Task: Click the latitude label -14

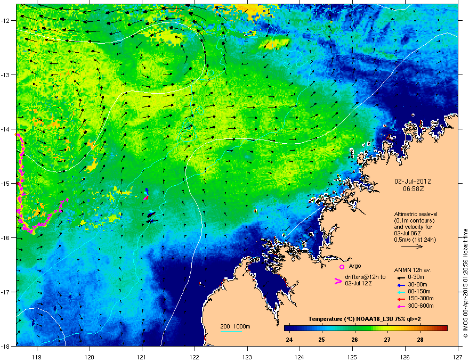Action: pos(6,129)
